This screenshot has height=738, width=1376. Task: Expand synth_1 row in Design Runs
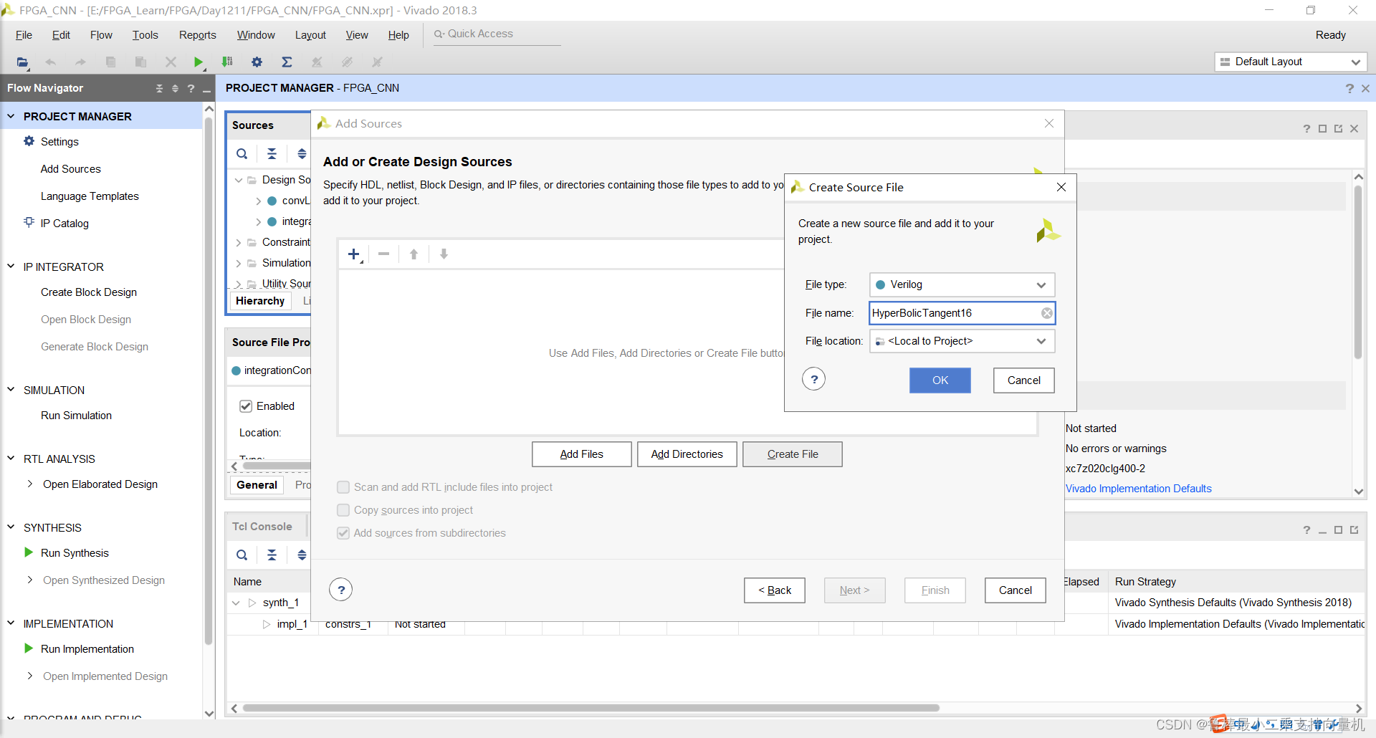236,603
